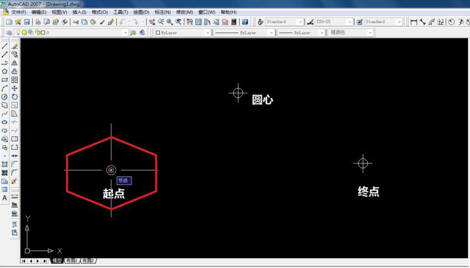Click the Match Properties brush icon

pos(111,22)
